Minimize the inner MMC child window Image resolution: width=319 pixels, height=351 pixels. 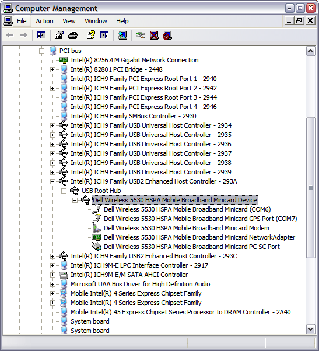click(x=289, y=21)
